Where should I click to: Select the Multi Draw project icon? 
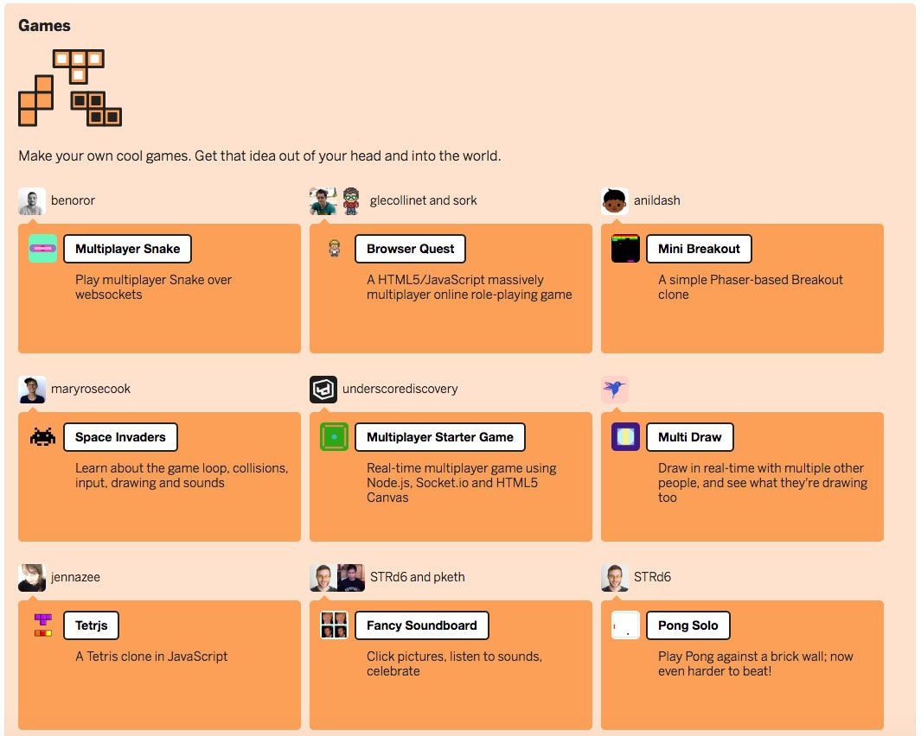tap(624, 436)
